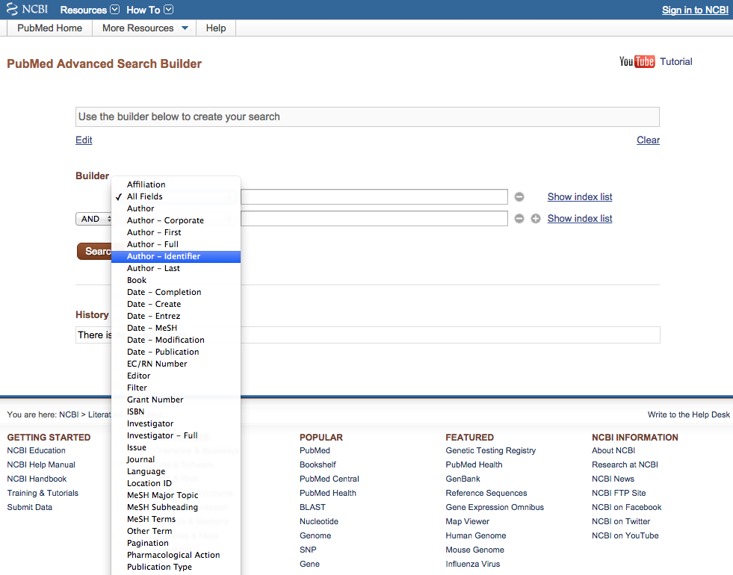Open the PubMed Home tab
The height and width of the screenshot is (575, 733).
pos(49,28)
